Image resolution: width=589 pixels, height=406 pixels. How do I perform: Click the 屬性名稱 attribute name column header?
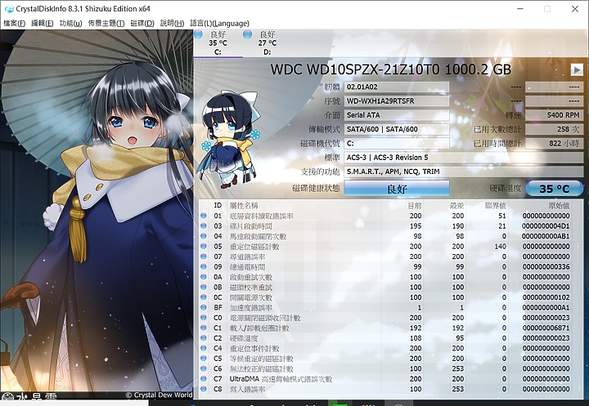[244, 206]
